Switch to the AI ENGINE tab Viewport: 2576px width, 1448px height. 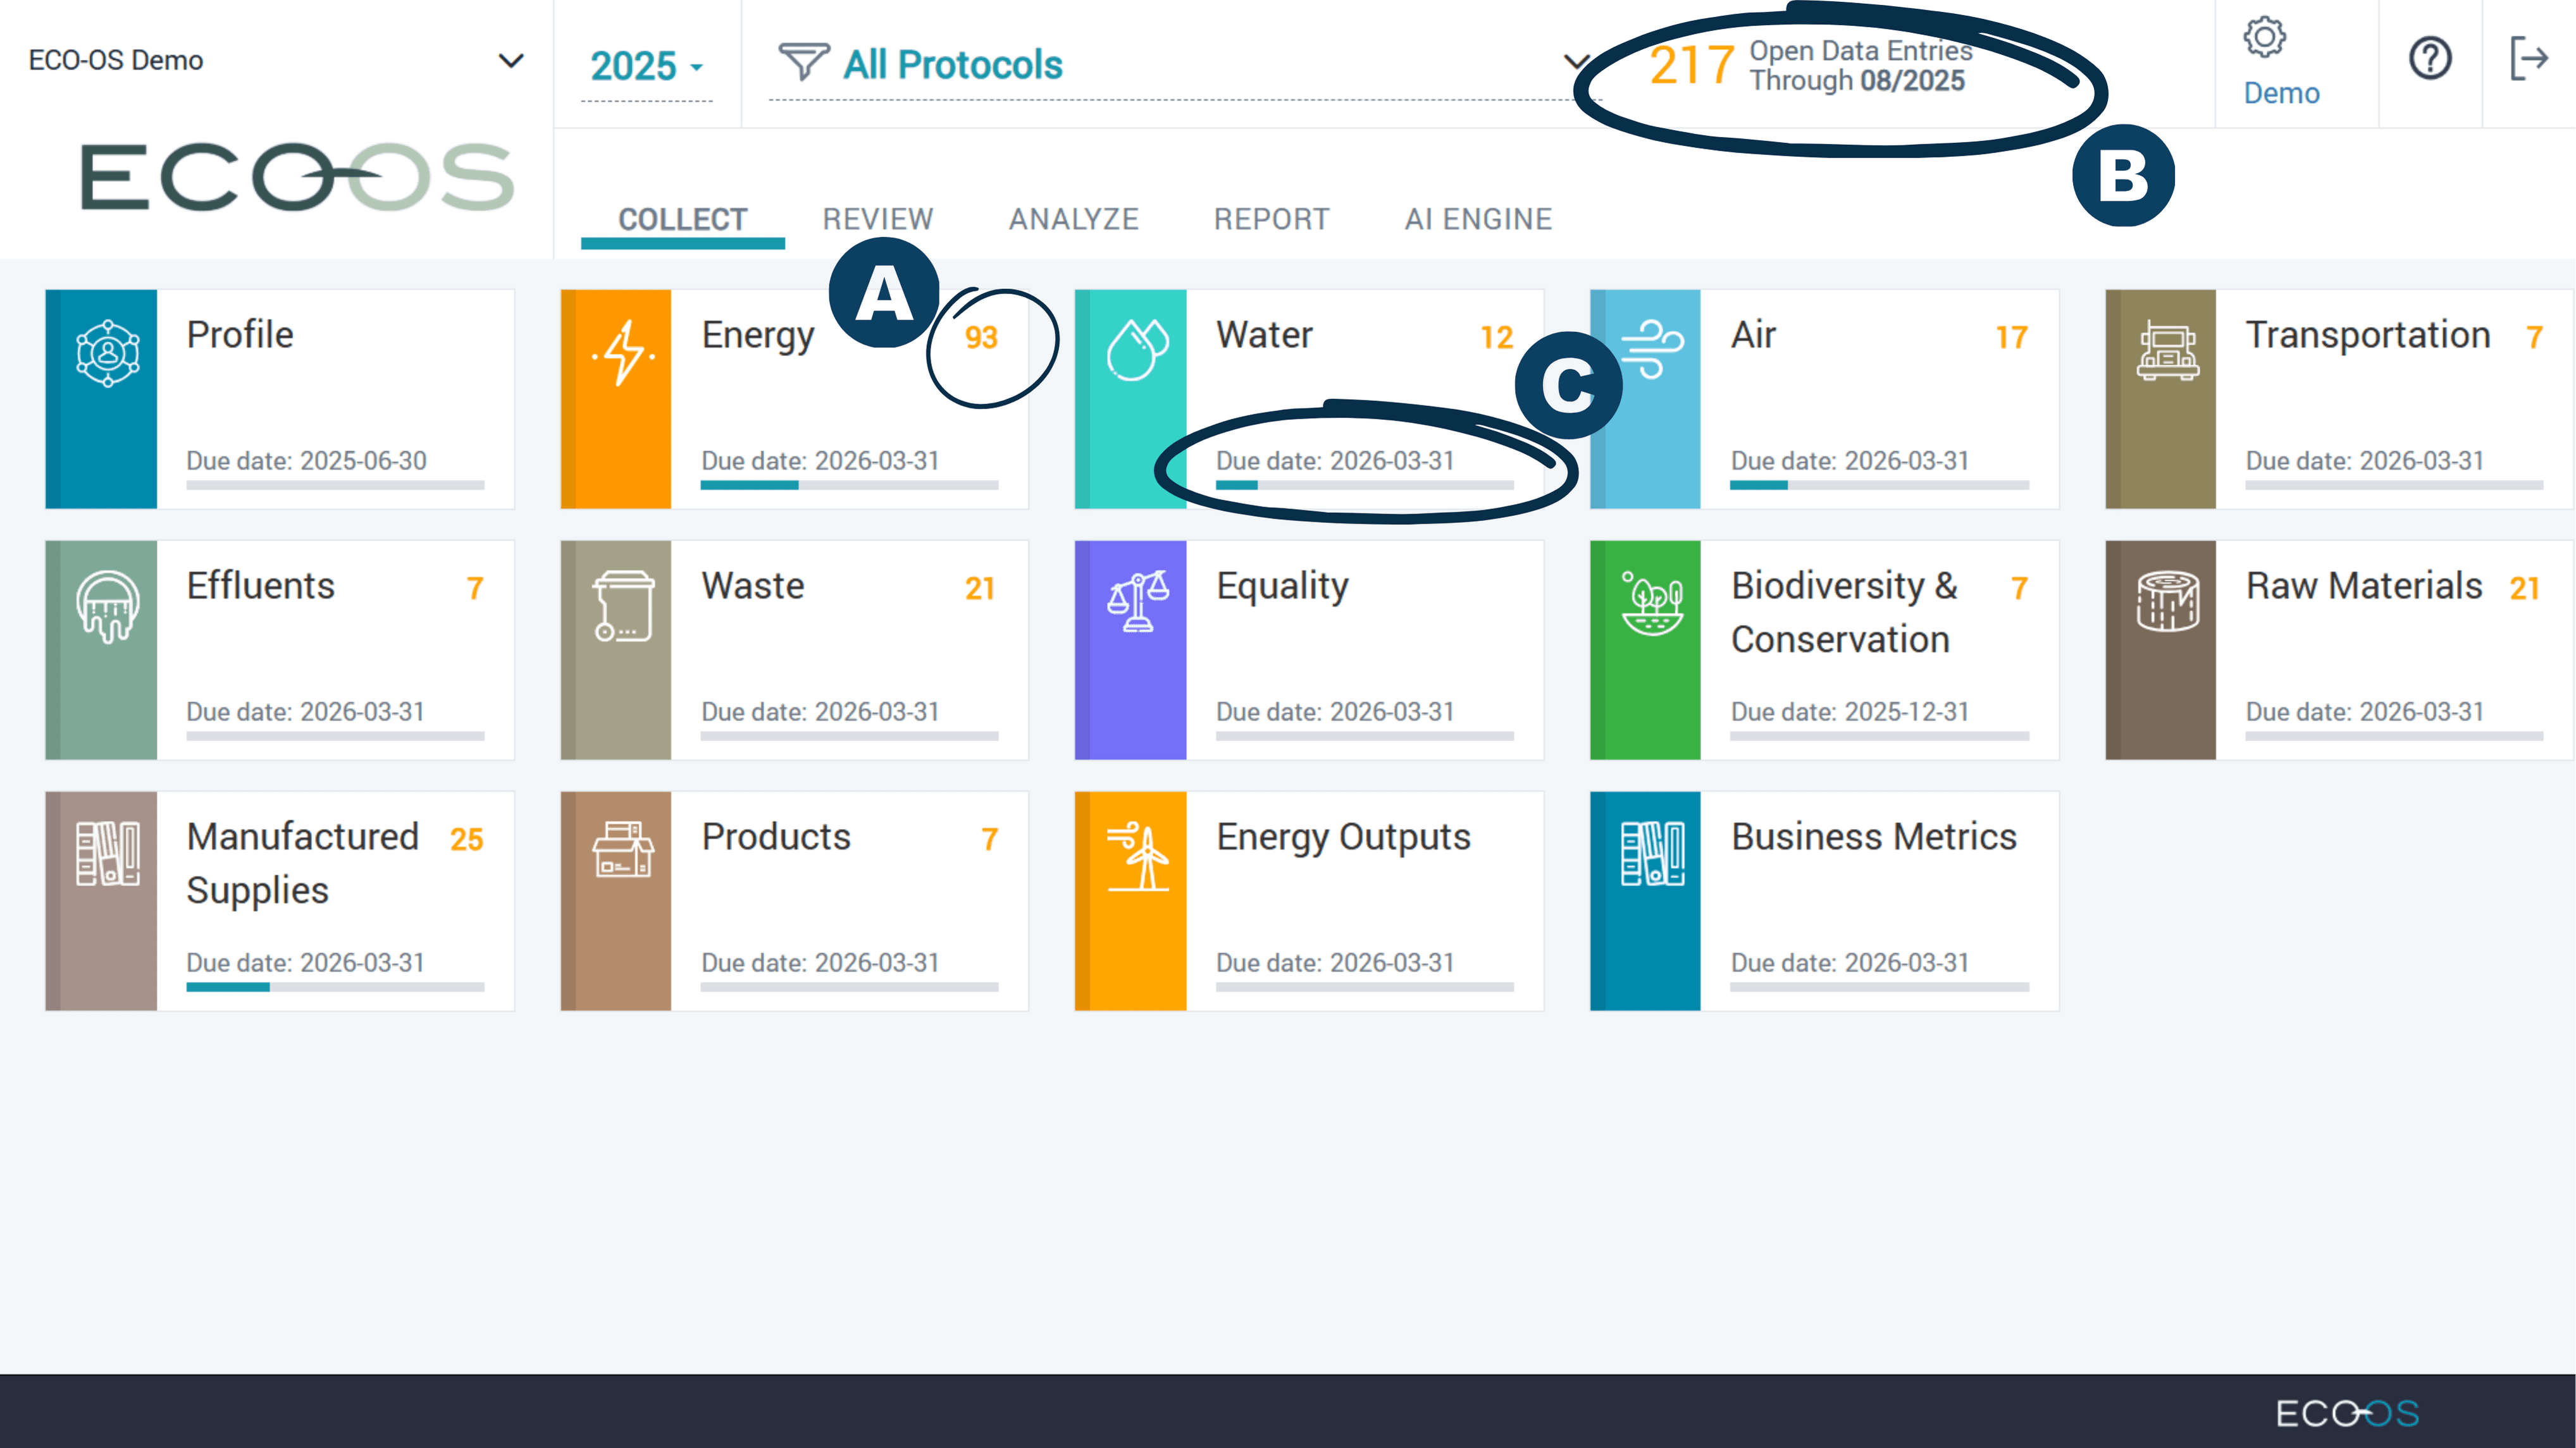tap(1477, 219)
